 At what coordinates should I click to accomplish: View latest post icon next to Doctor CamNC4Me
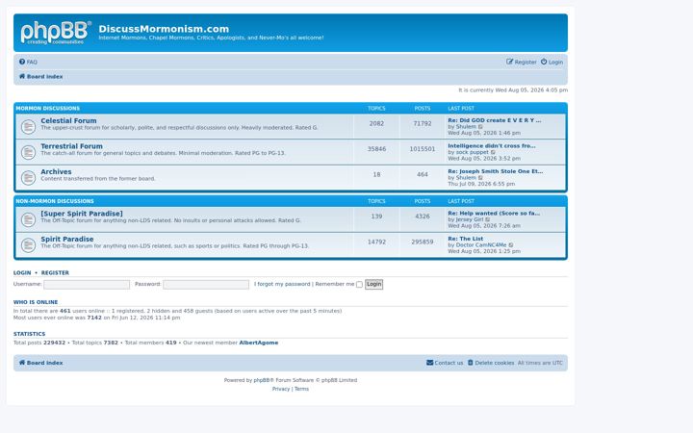pyautogui.click(x=511, y=245)
